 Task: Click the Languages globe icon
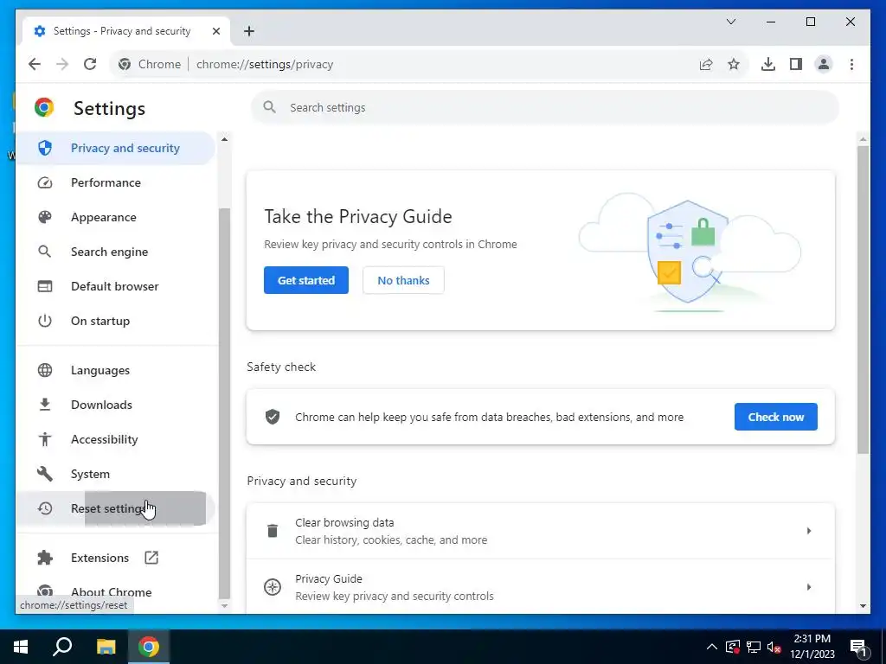pos(45,370)
